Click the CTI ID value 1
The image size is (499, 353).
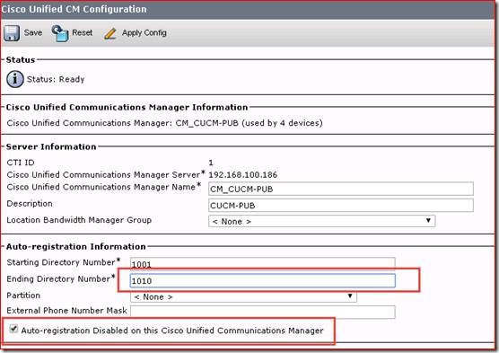pos(211,163)
